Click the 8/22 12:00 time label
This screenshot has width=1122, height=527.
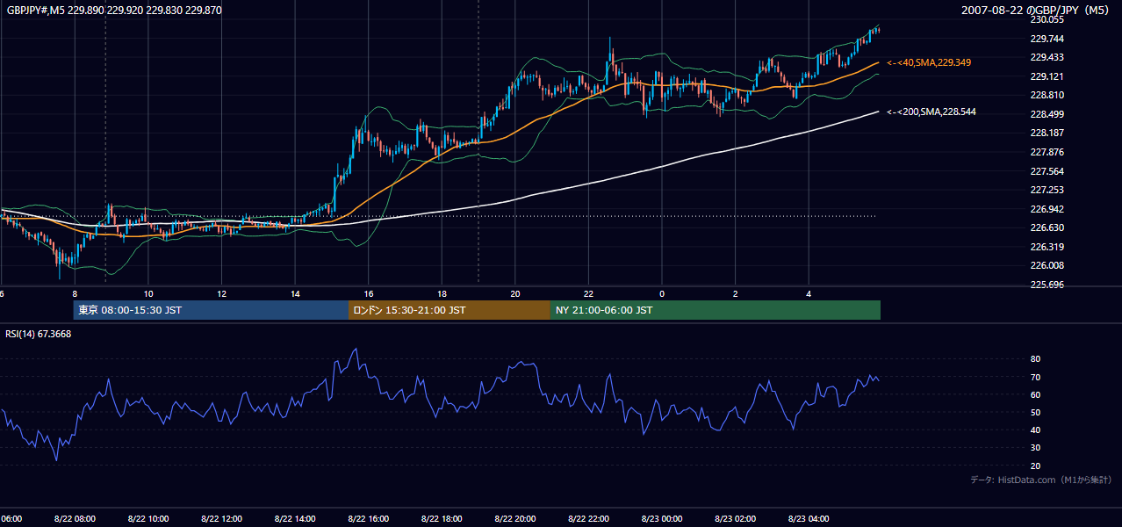pos(221,519)
